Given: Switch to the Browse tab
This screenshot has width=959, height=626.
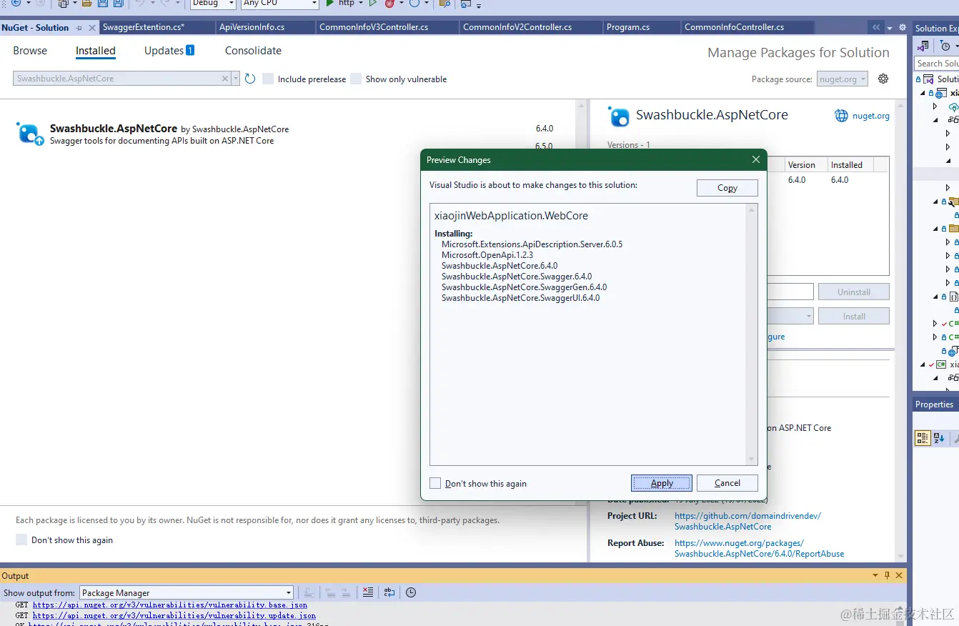Looking at the screenshot, I should click(x=30, y=51).
